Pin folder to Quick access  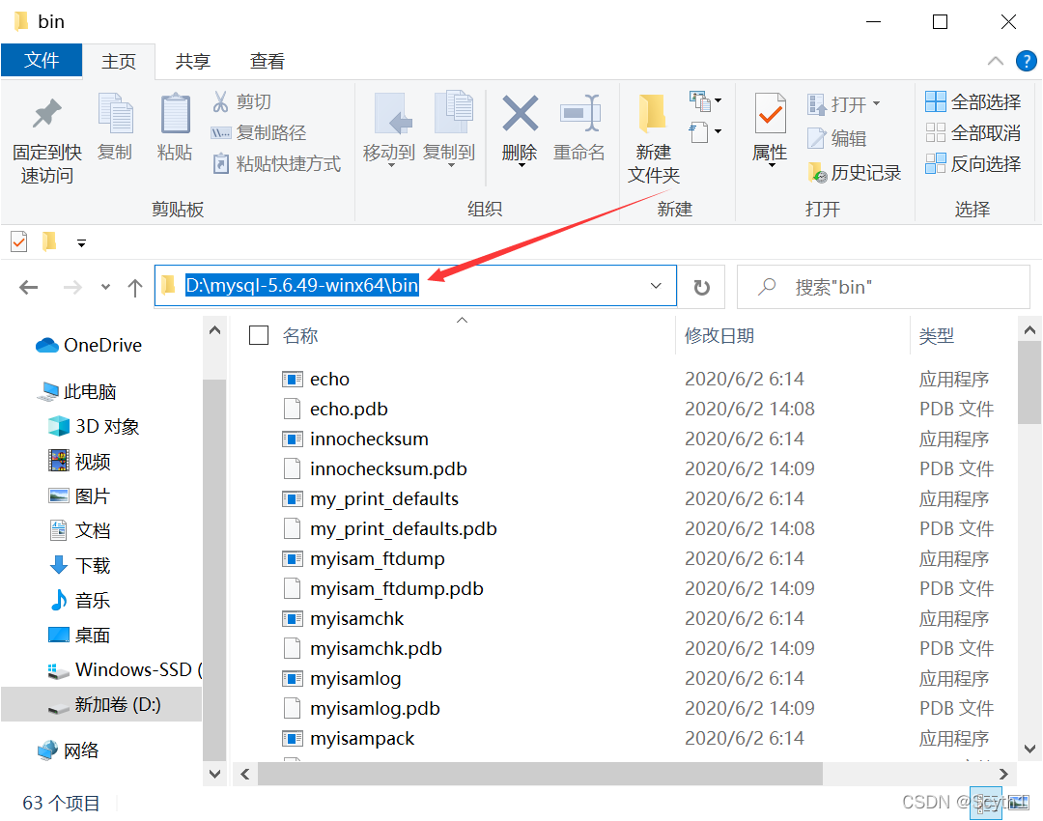(46, 139)
